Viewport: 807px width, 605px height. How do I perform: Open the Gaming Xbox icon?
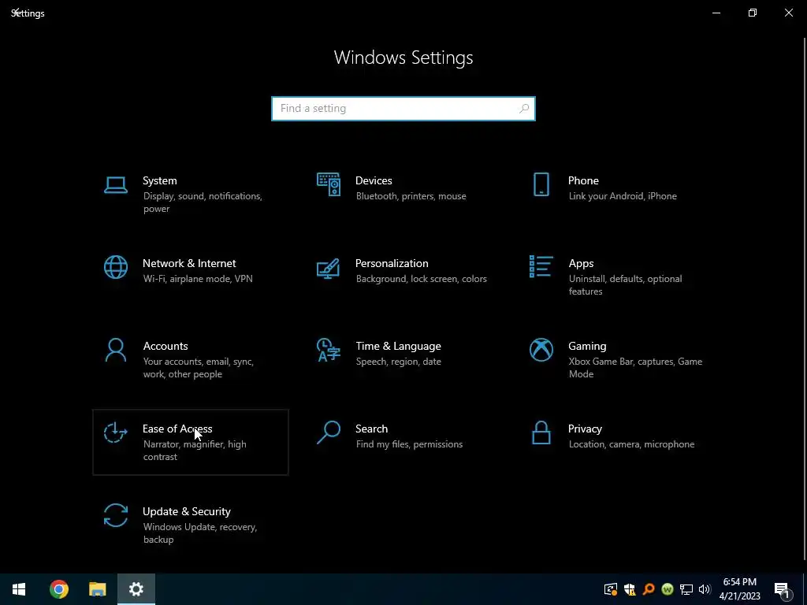[x=541, y=350]
